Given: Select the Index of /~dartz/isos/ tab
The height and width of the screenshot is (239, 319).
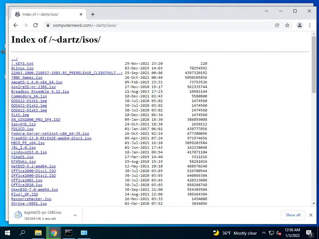Looking at the screenshot, I should coord(48,14).
